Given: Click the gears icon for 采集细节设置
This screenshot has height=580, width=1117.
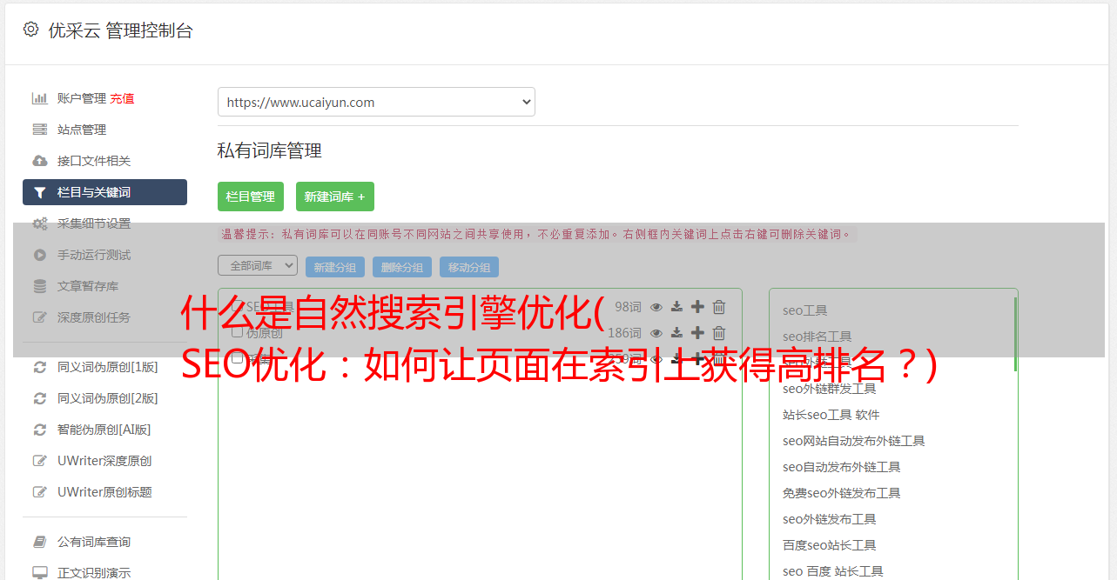Looking at the screenshot, I should point(40,223).
